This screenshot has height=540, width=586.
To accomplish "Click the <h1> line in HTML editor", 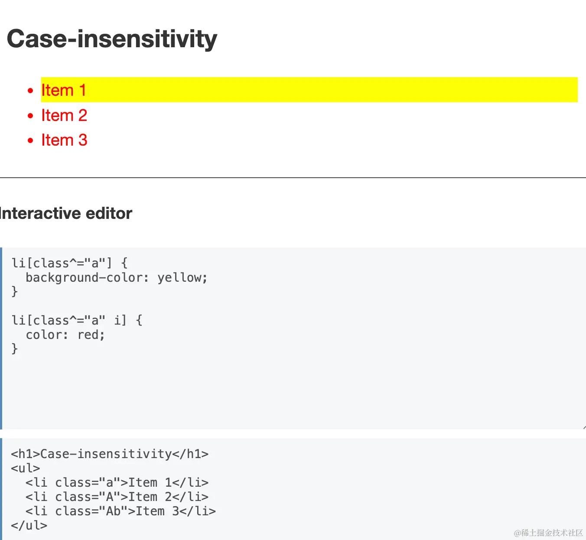I will point(110,454).
